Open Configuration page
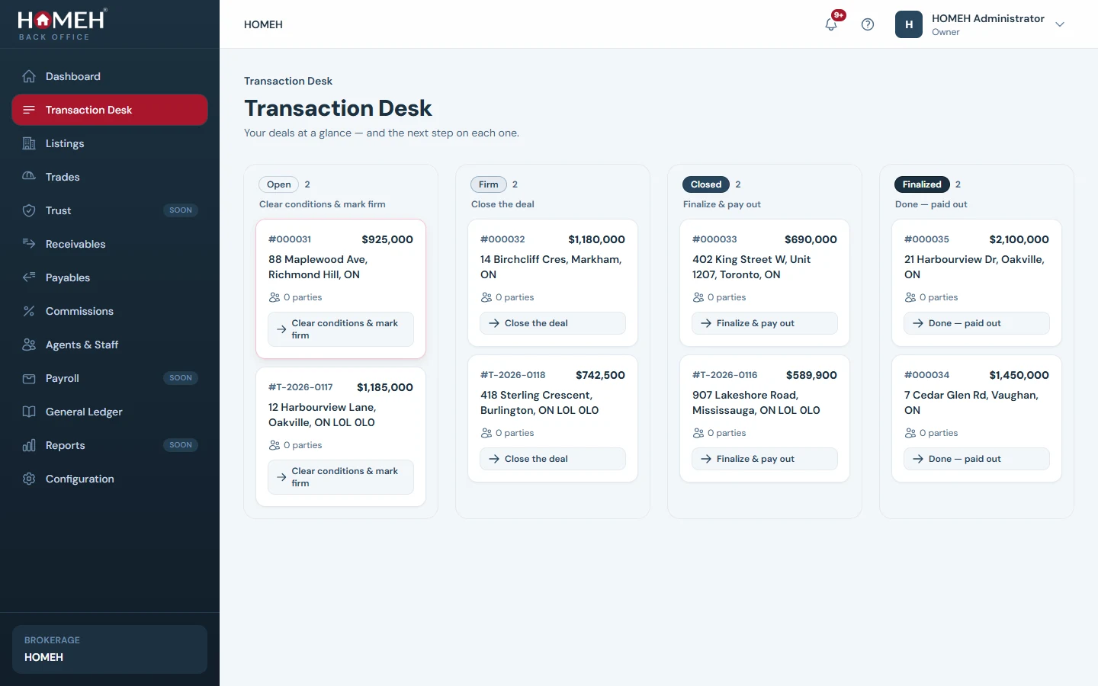The height and width of the screenshot is (686, 1098). pos(110,479)
